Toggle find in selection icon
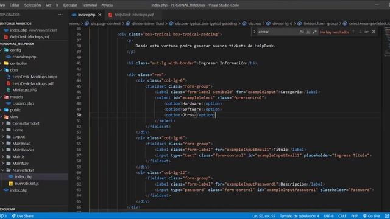 point(367,32)
